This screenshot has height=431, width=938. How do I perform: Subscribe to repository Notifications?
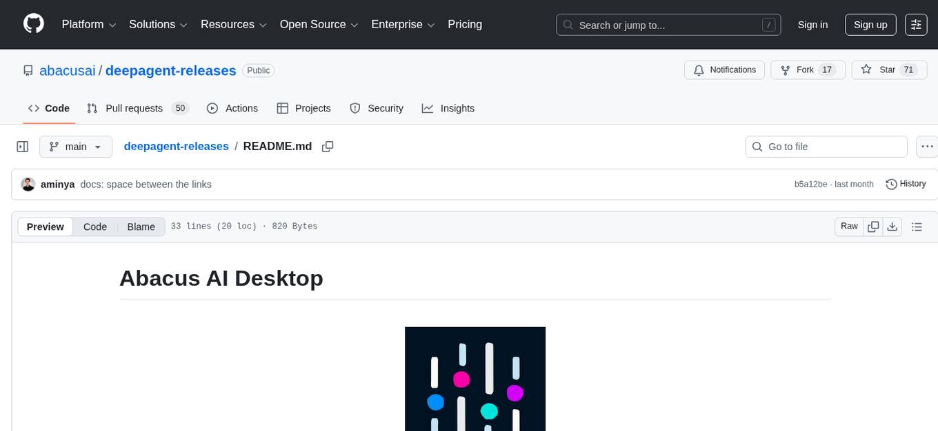coord(724,70)
